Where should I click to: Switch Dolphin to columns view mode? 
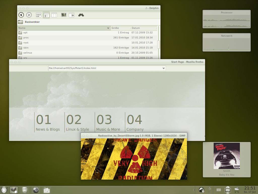pyautogui.click(x=54, y=15)
